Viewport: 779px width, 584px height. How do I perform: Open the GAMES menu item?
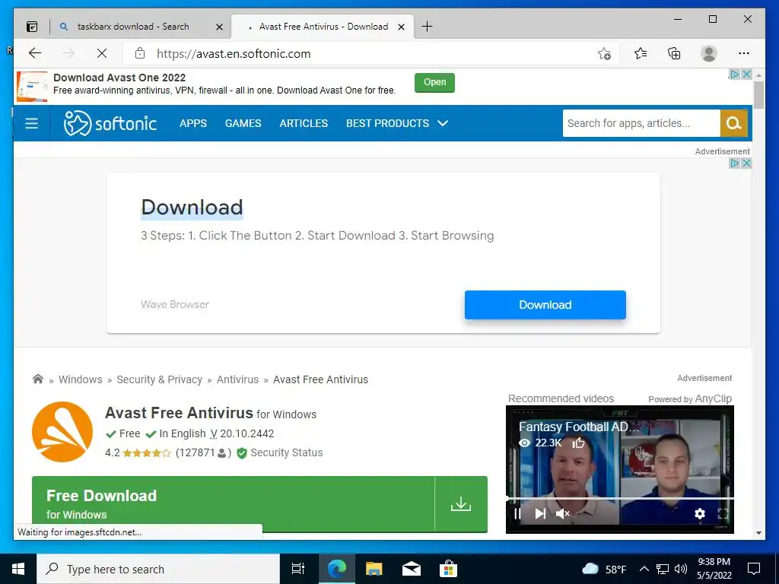pyautogui.click(x=243, y=123)
